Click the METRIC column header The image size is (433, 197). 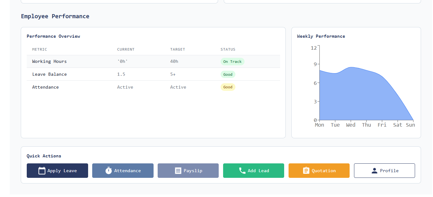click(x=39, y=49)
